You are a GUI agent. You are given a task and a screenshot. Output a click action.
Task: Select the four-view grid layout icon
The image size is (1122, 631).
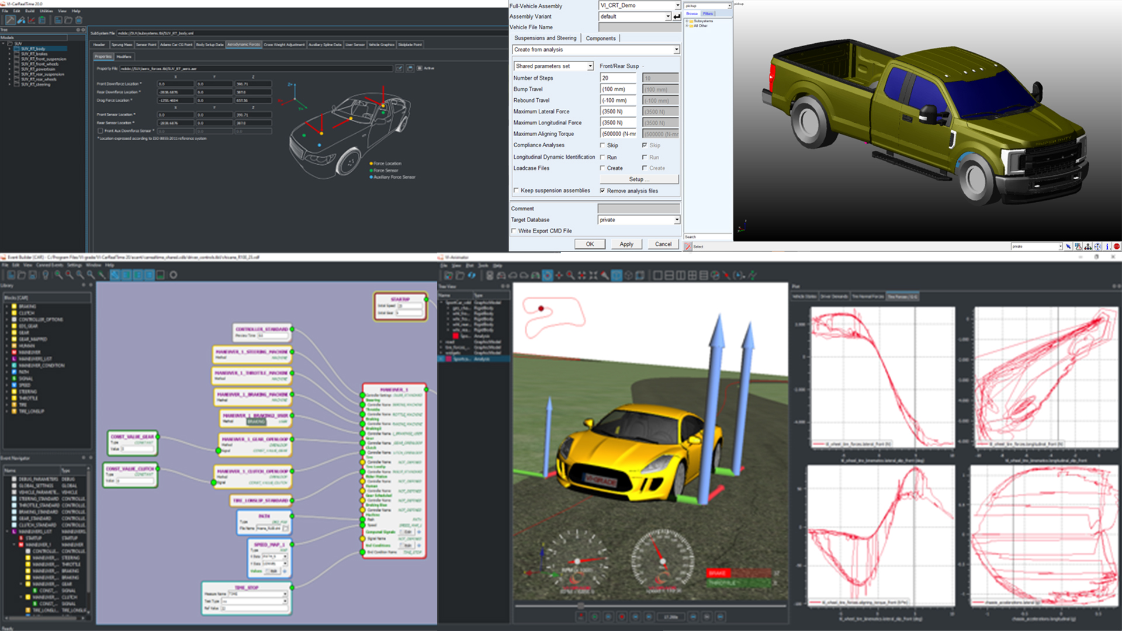click(x=692, y=275)
